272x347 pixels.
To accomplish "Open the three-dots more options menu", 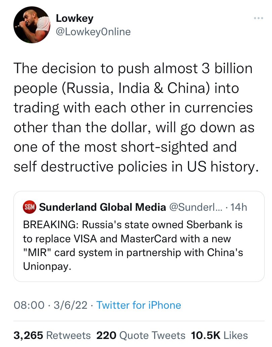I will (258, 18).
